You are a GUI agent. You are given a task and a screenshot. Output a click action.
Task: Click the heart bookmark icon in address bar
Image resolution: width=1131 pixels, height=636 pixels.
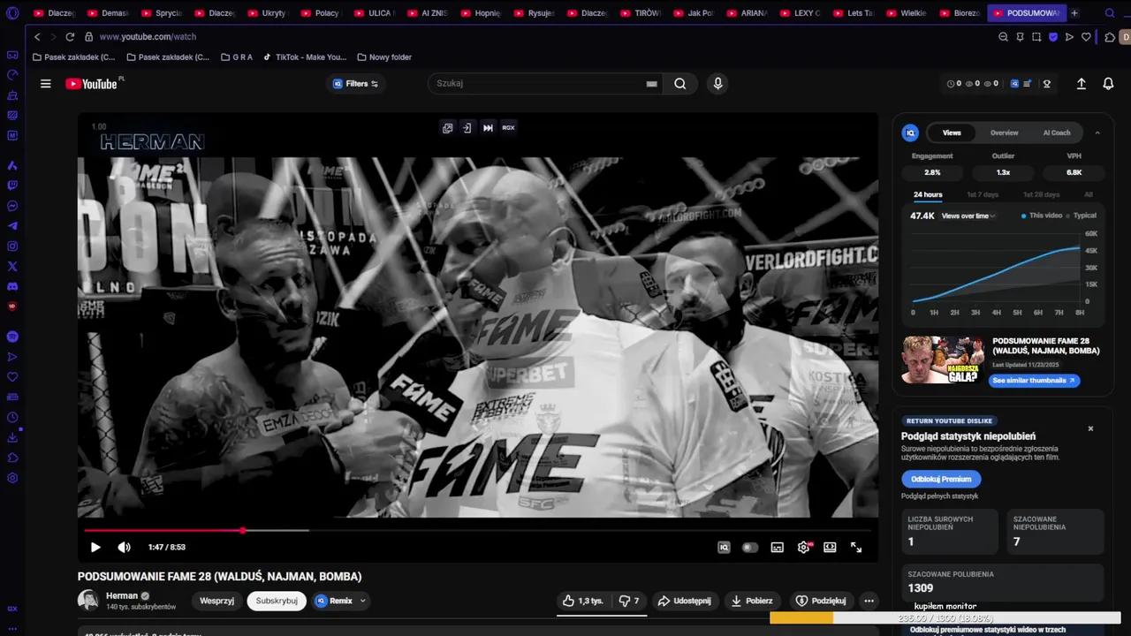(x=1086, y=37)
